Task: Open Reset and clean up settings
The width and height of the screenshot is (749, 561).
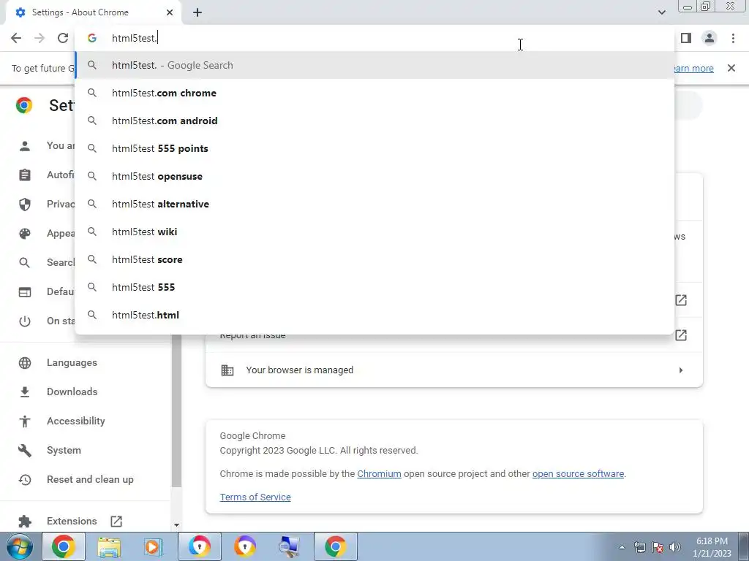Action: pos(90,479)
